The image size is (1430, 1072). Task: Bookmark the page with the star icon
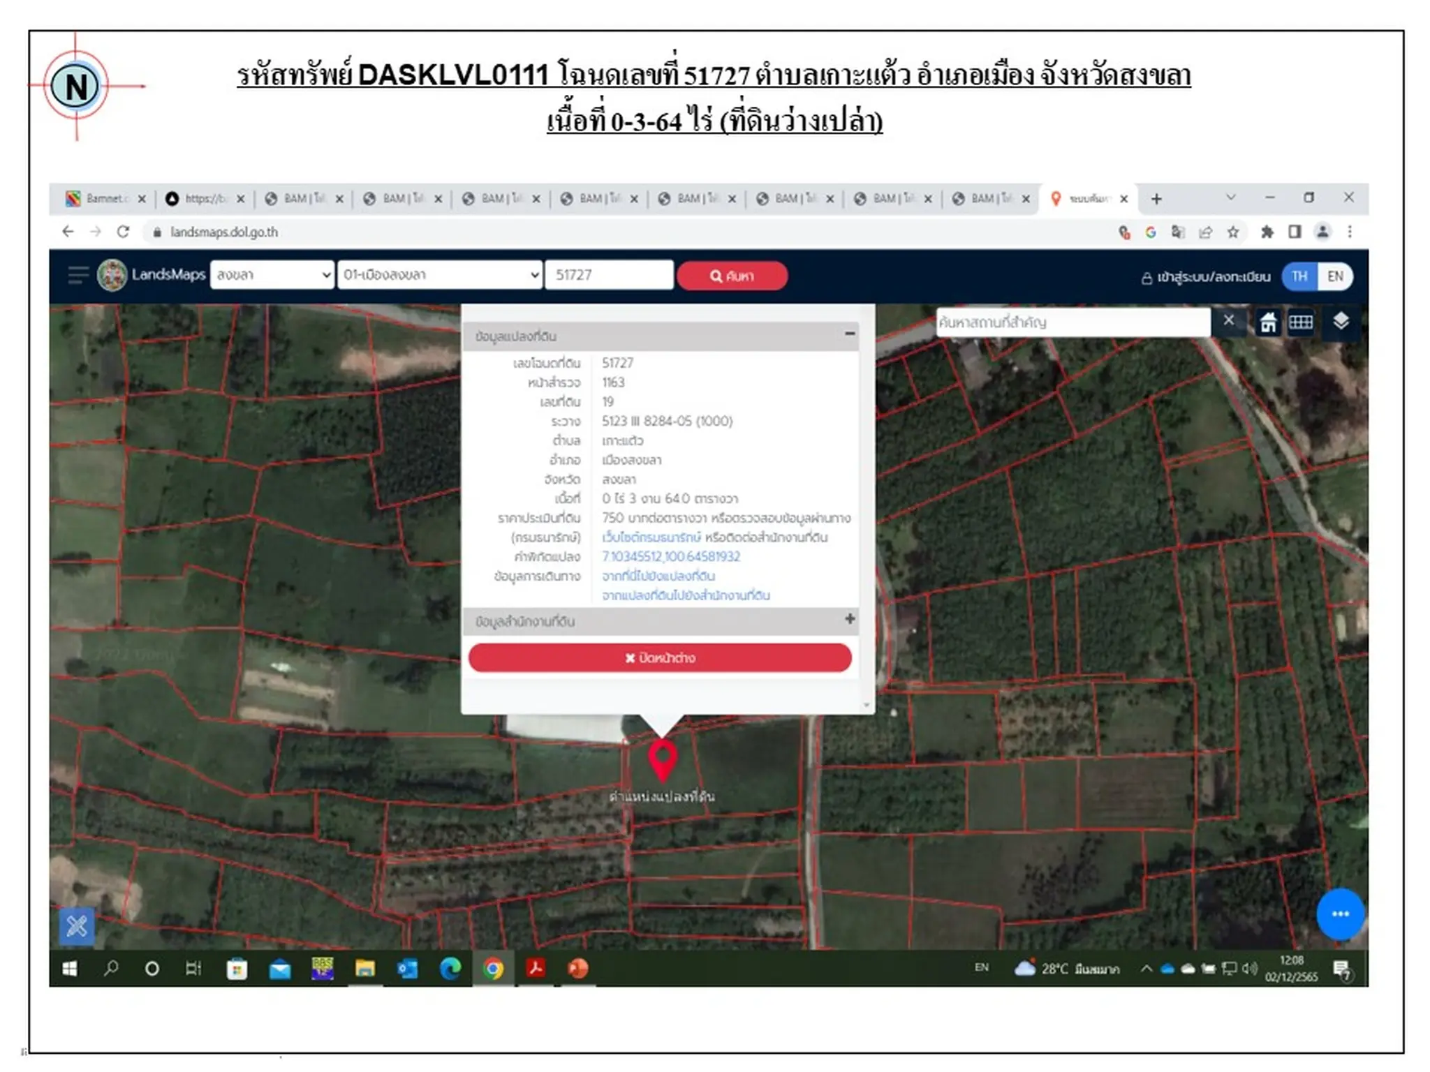[x=1233, y=232]
